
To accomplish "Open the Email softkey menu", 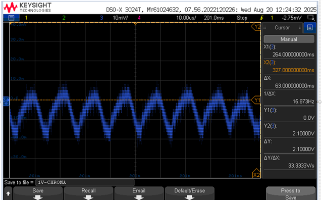I will (139, 193).
